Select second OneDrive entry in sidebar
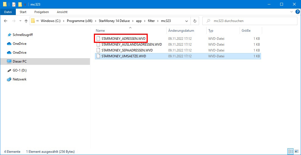Image resolution: width=301 pixels, height=155 pixels. point(20,53)
